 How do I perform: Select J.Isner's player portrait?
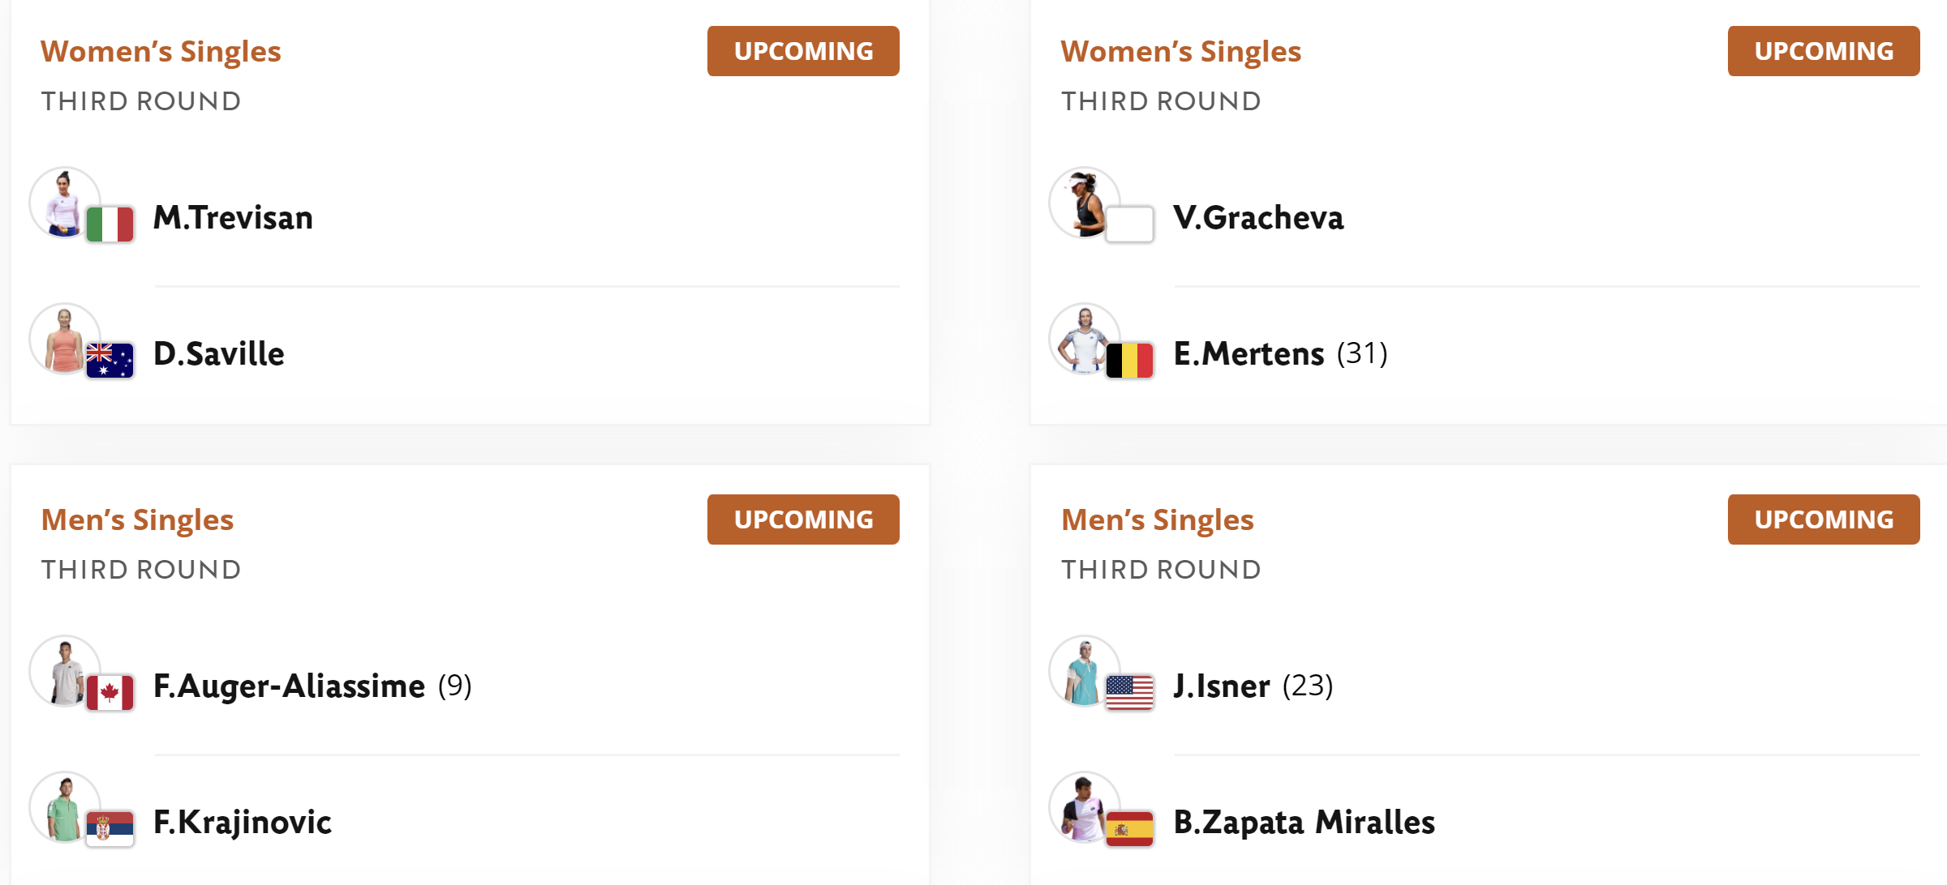click(1085, 671)
